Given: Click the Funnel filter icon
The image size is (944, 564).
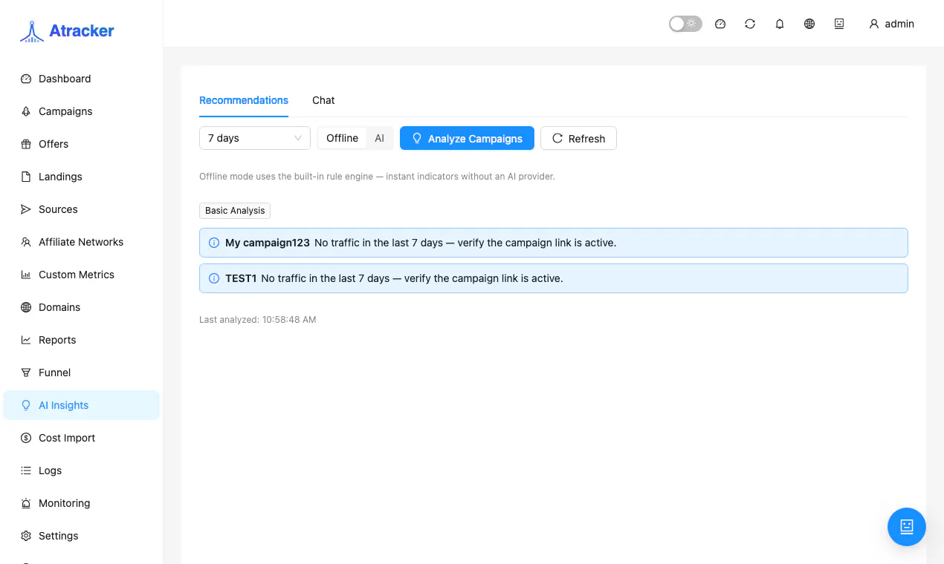Looking at the screenshot, I should tap(26, 373).
